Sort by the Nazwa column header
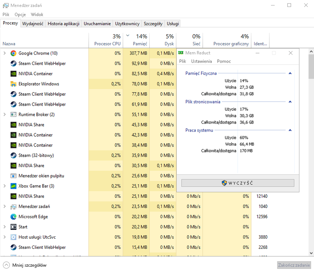This screenshot has width=314, height=274. click(x=45, y=41)
